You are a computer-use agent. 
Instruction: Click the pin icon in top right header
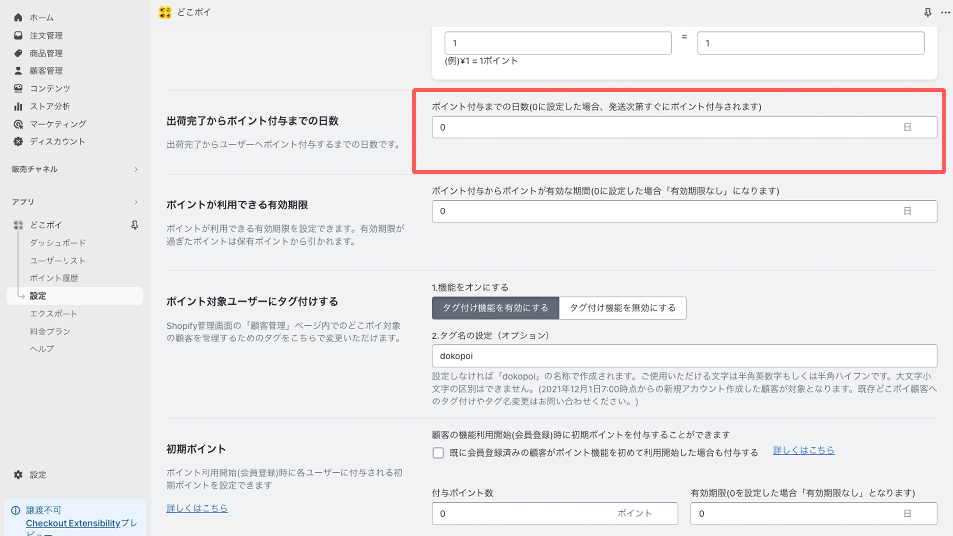[928, 12]
